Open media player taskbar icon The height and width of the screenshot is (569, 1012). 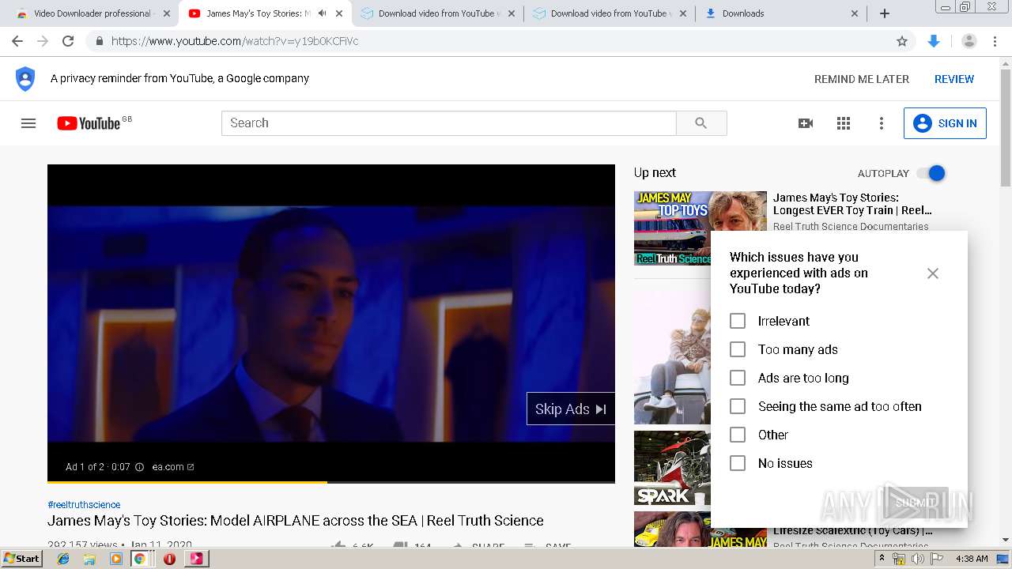click(x=115, y=559)
